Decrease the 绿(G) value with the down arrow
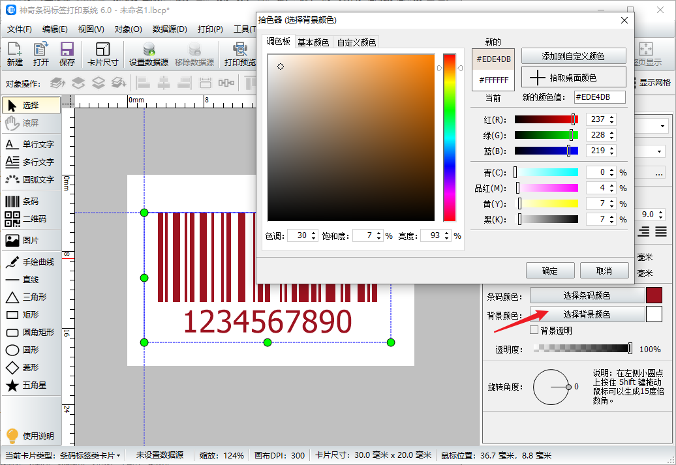This screenshot has width=676, height=465. click(612, 138)
